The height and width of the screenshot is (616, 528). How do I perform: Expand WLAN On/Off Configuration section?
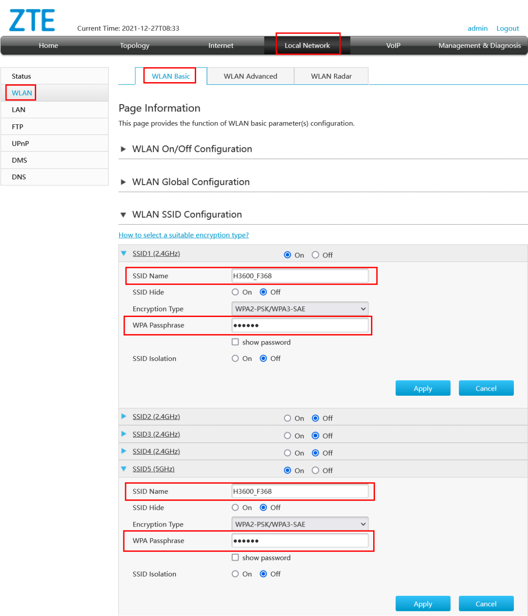tap(123, 149)
